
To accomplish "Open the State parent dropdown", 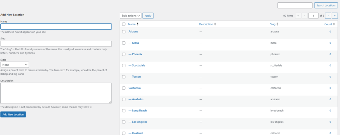I will [x=15, y=65].
